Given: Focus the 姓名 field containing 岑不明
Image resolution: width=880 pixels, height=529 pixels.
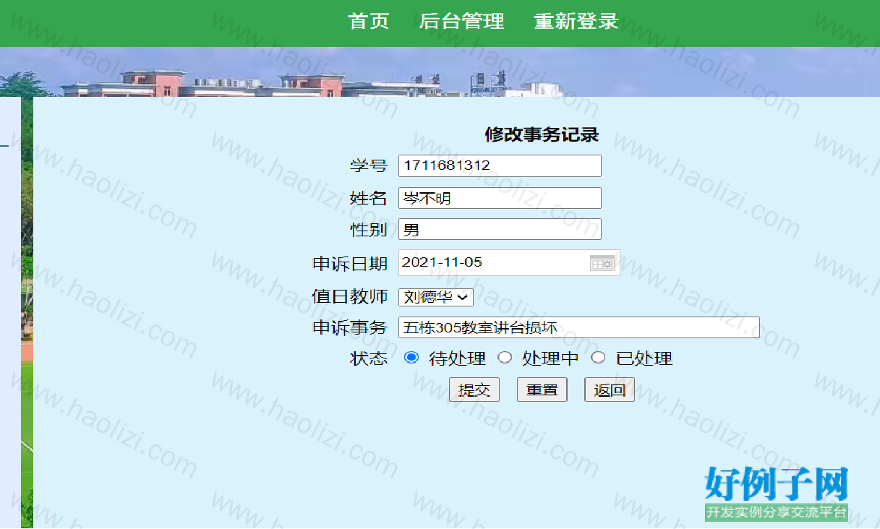Looking at the screenshot, I should [500, 198].
